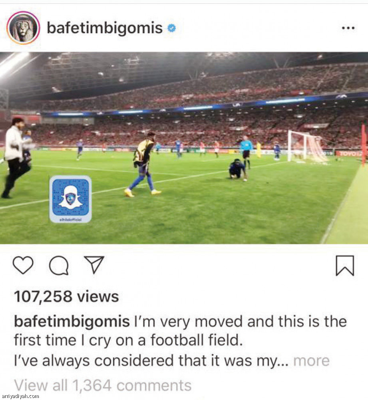Viewport: 368px width, 400px height.
Task: Click the white goal net in video
Action: click(x=307, y=147)
